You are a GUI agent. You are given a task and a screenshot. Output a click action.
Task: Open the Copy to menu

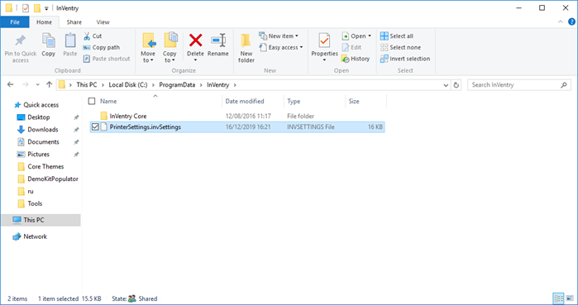pos(170,48)
